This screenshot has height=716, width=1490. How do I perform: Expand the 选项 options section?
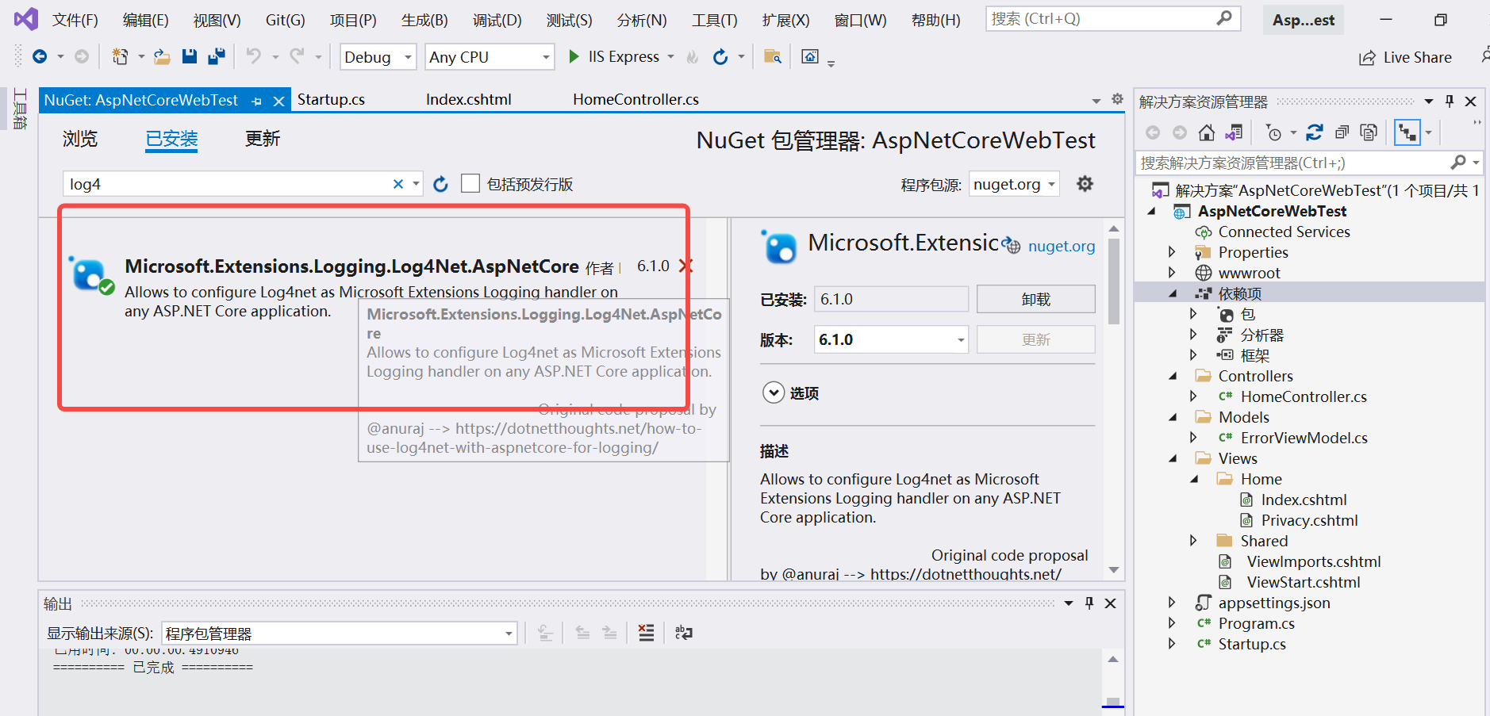[774, 392]
